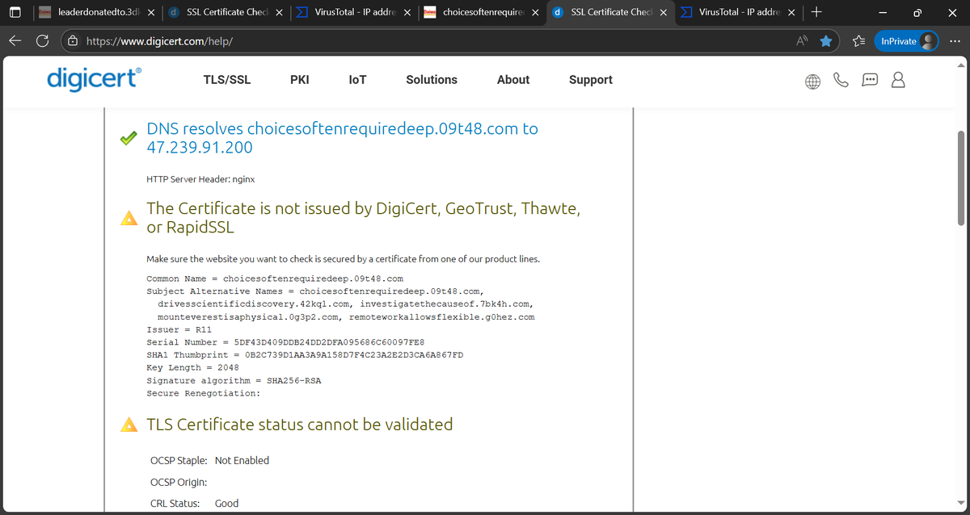This screenshot has height=515, width=970.
Task: Open the IoT navigation menu
Action: (x=357, y=80)
